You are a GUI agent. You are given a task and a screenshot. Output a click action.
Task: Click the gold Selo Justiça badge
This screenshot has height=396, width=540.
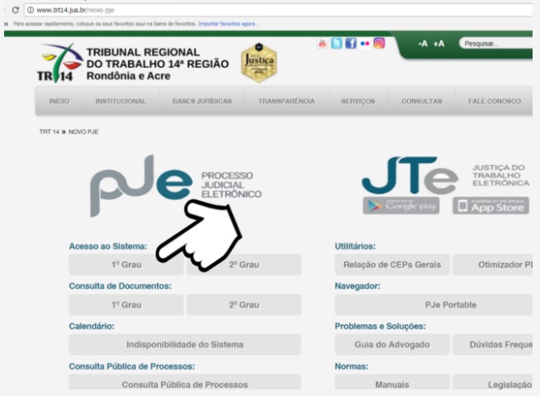[259, 63]
